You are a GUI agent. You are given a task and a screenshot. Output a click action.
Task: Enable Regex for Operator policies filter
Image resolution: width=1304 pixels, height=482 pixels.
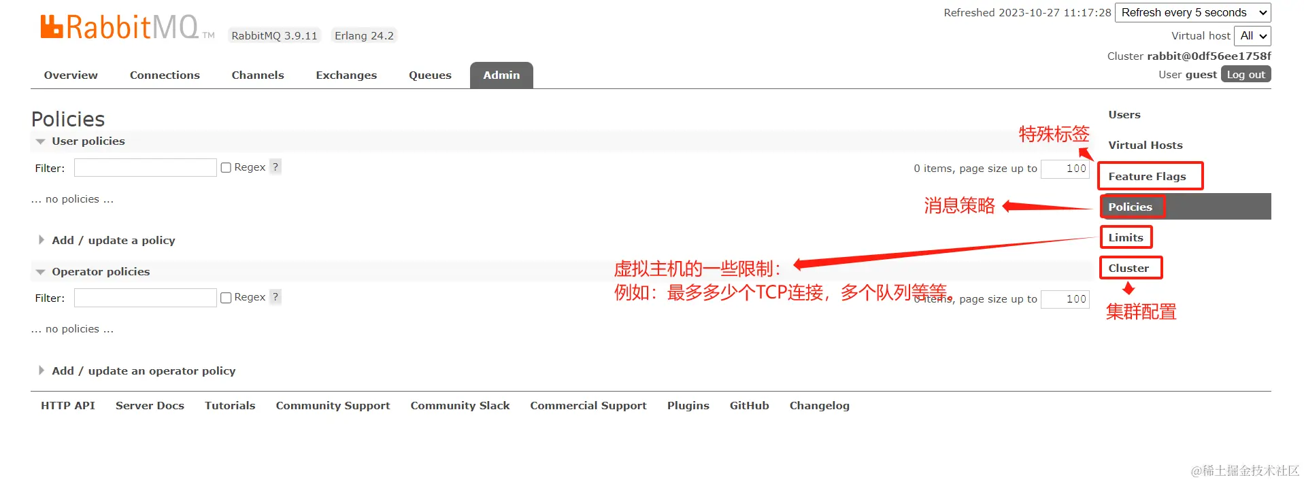click(x=226, y=298)
